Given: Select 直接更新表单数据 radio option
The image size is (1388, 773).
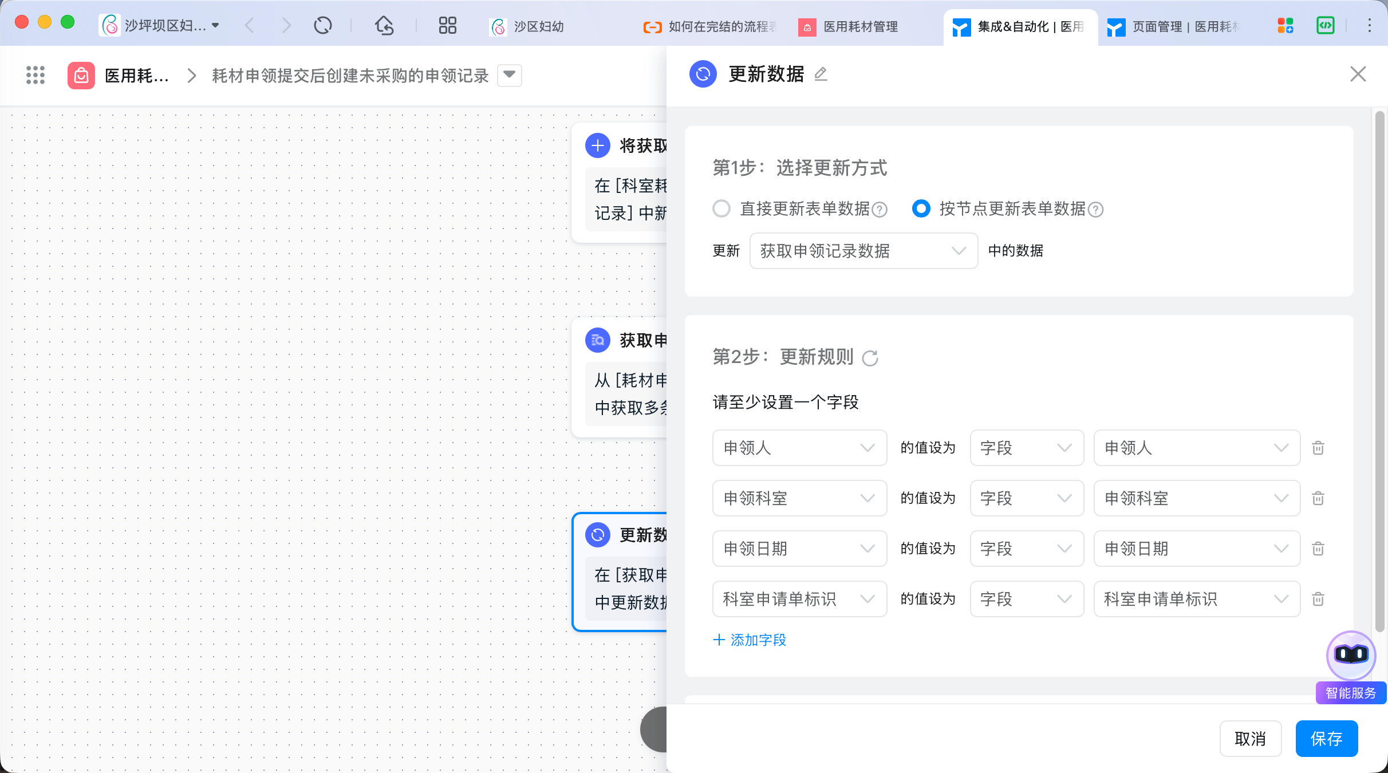Looking at the screenshot, I should click(x=721, y=208).
